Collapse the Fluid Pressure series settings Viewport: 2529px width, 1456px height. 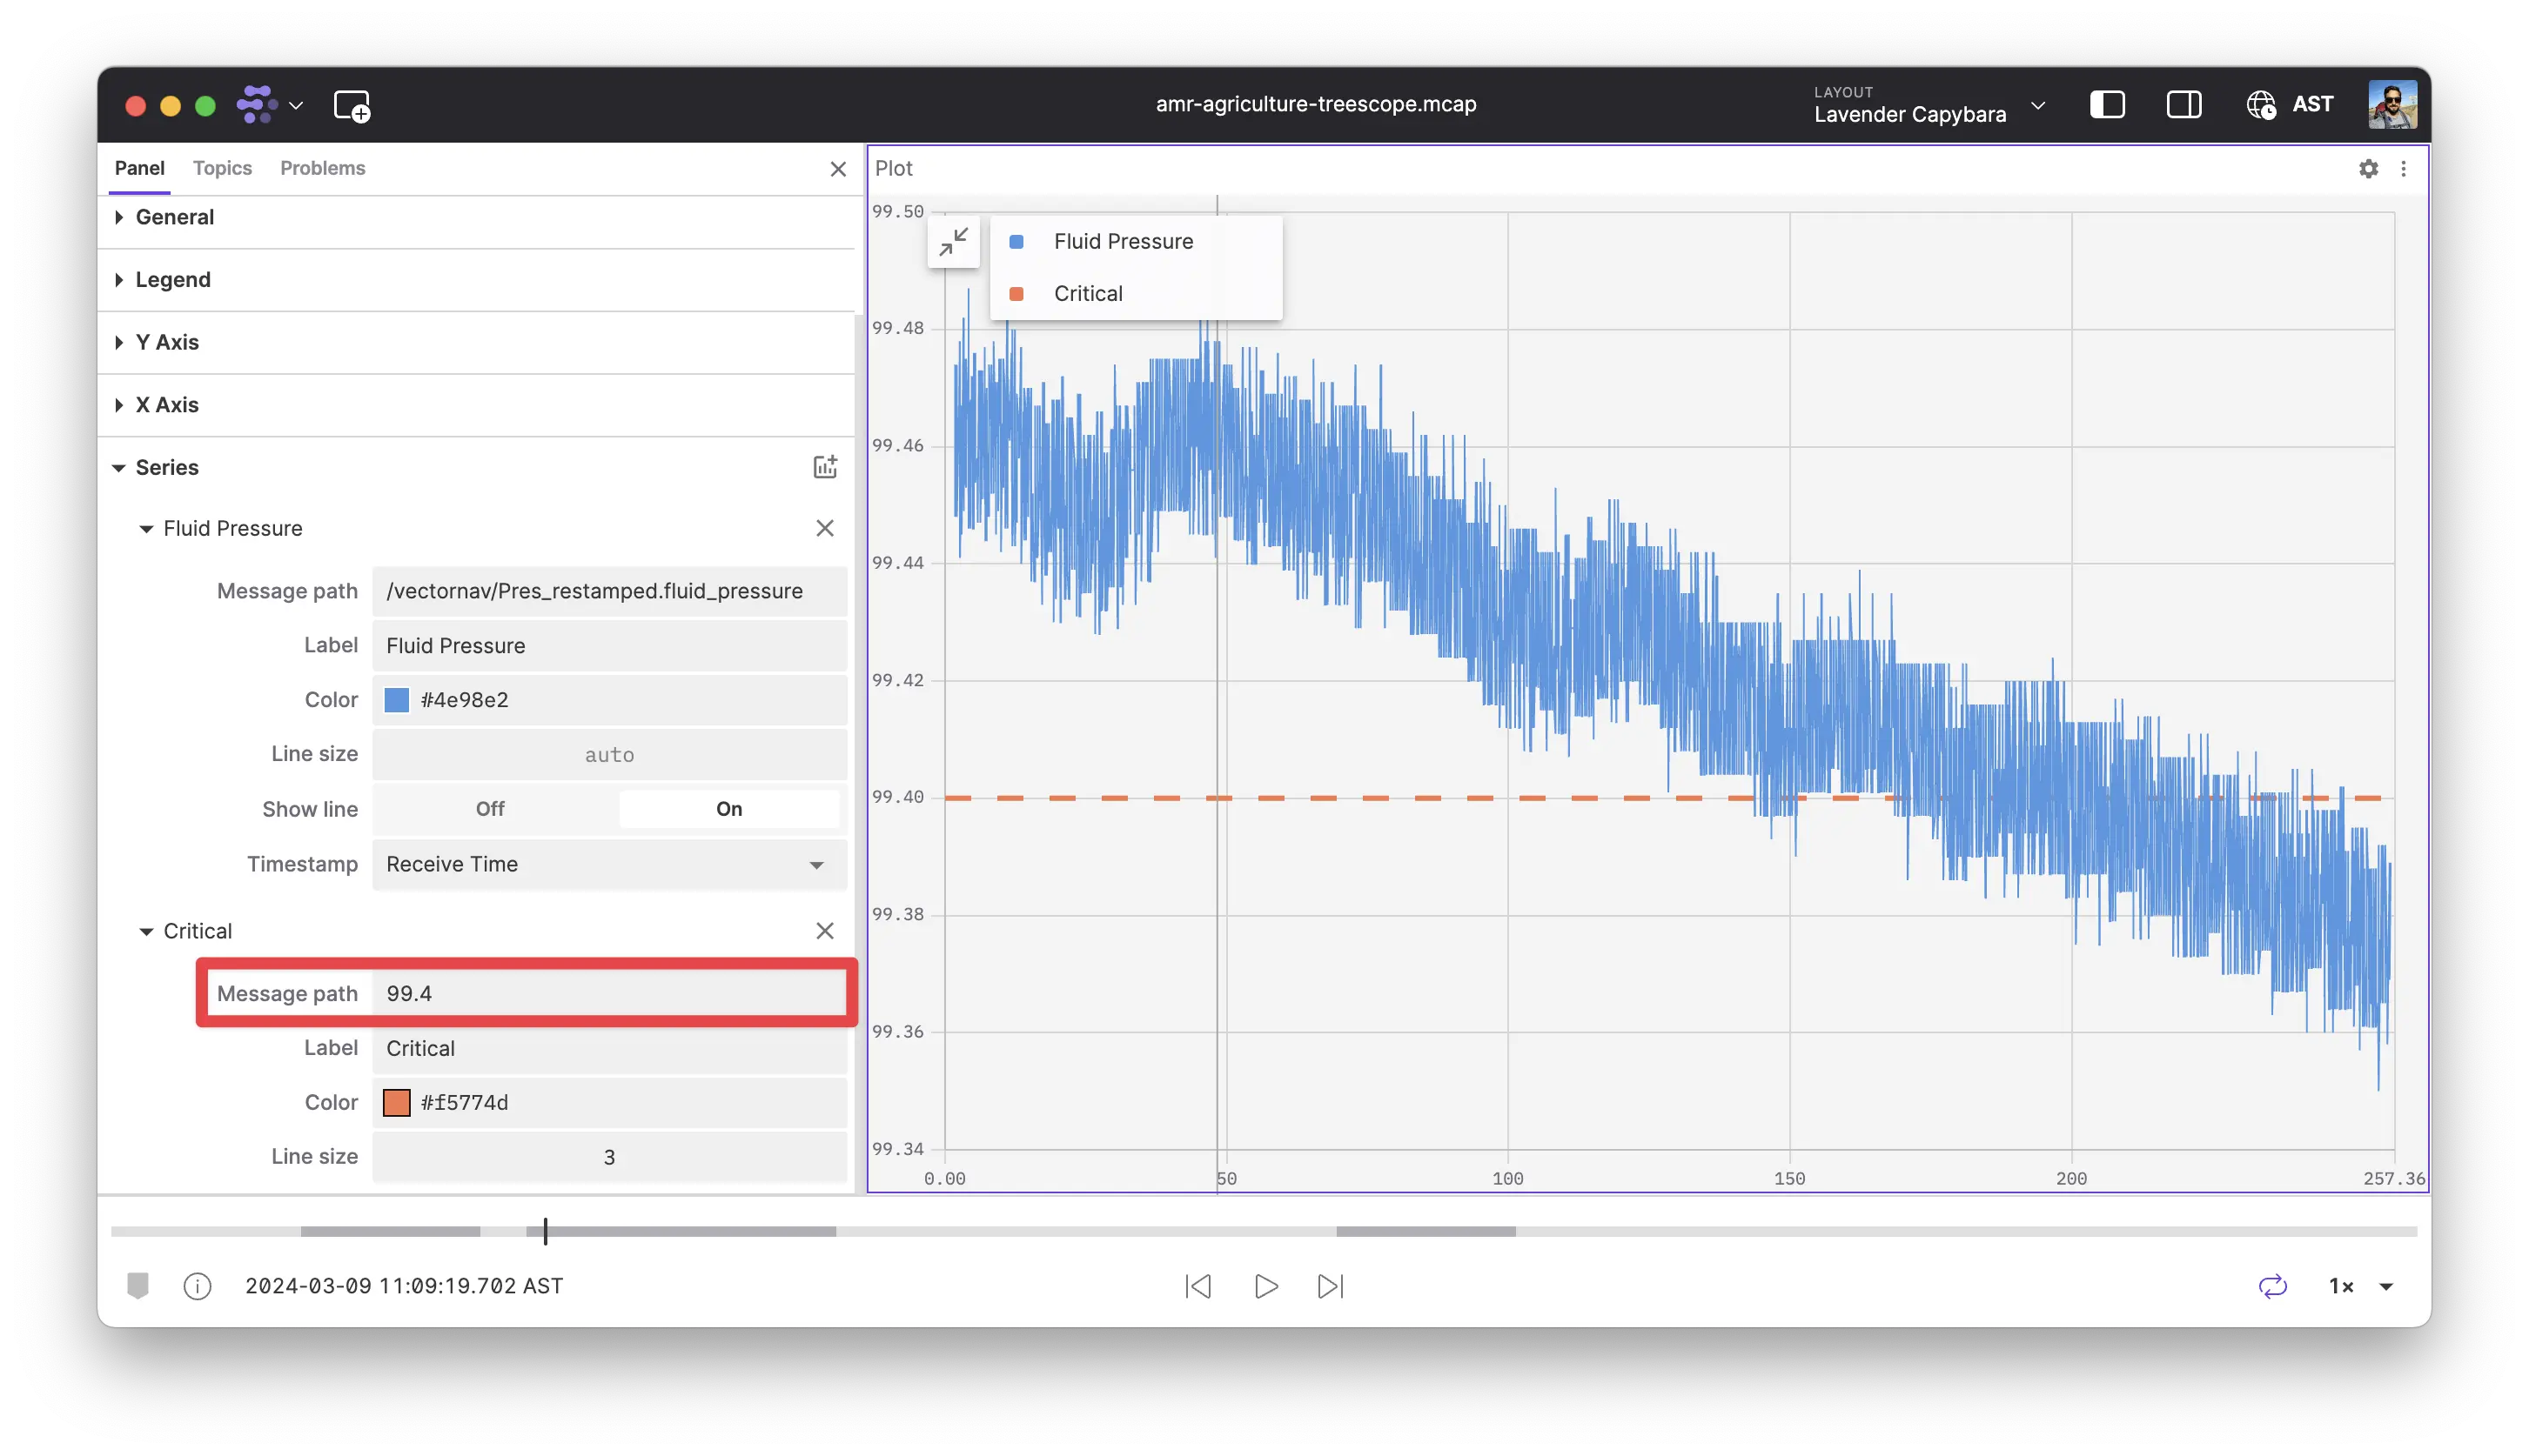click(145, 528)
